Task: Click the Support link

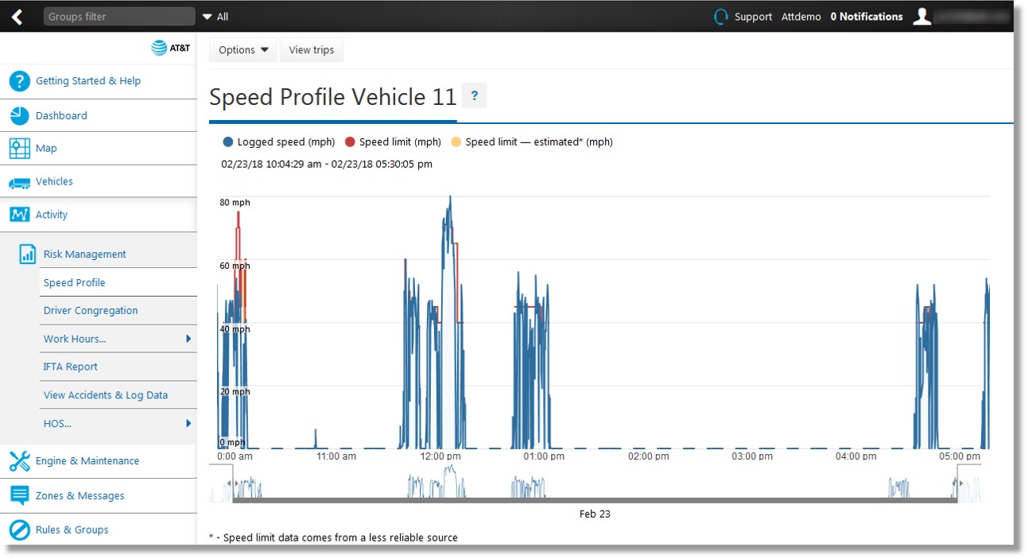Action: pyautogui.click(x=753, y=17)
